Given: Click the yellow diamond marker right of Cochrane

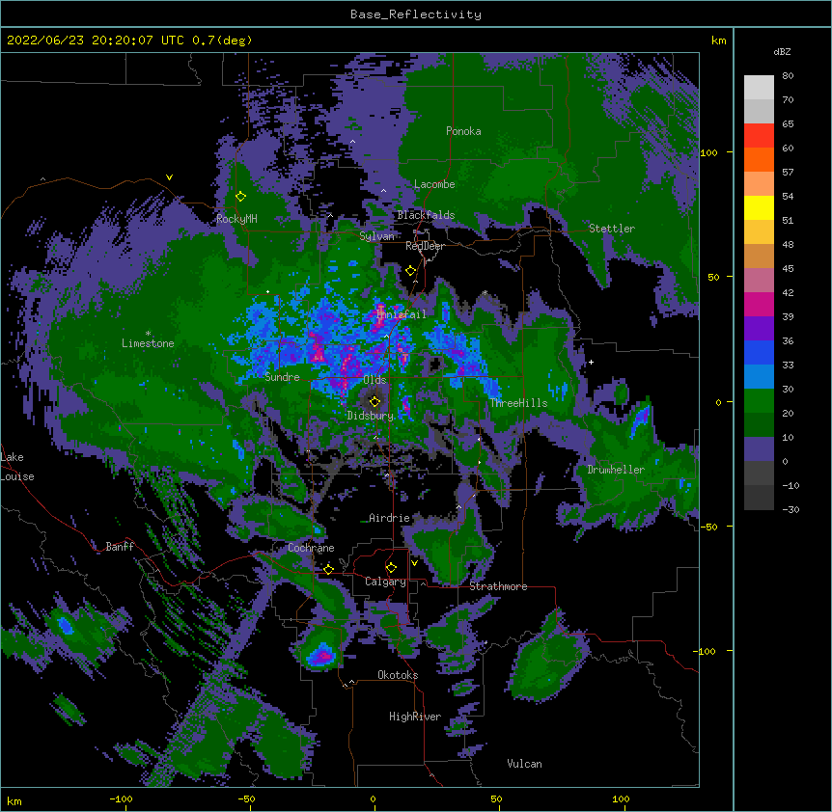Looking at the screenshot, I should pyautogui.click(x=328, y=569).
